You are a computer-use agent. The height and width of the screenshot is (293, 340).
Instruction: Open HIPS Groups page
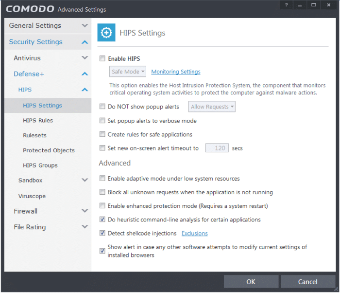point(40,165)
